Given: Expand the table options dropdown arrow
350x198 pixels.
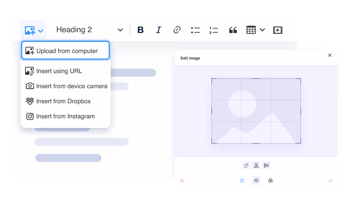Looking at the screenshot, I should (x=262, y=30).
